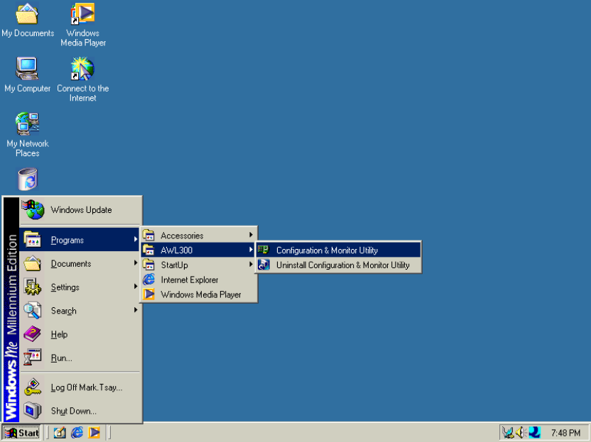Click the Start button

coord(21,433)
